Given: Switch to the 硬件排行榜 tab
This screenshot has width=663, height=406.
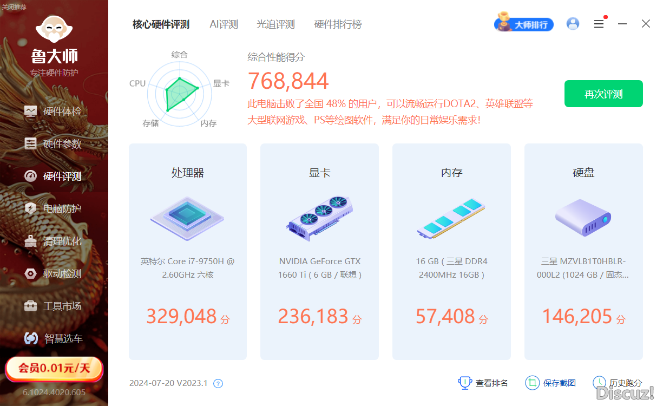Looking at the screenshot, I should [x=338, y=24].
